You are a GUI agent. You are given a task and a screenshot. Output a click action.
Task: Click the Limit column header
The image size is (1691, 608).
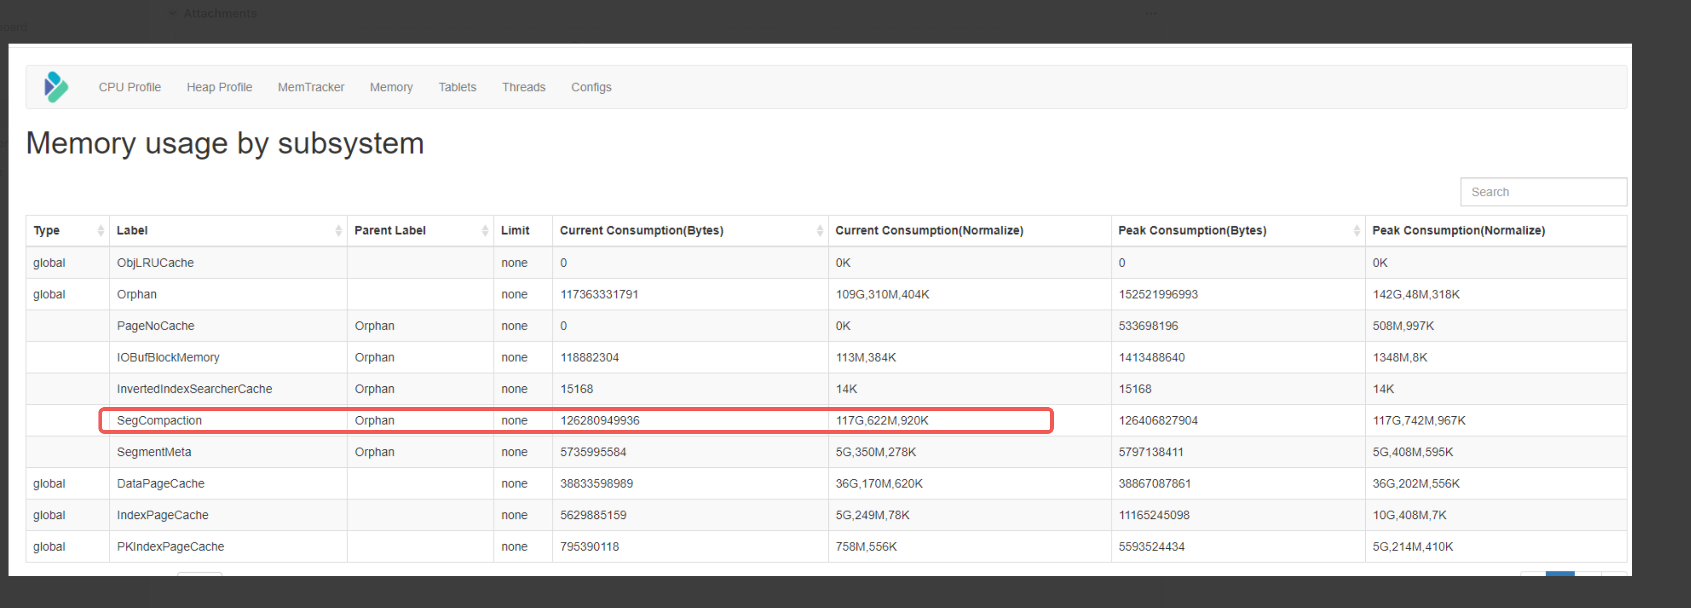point(515,231)
